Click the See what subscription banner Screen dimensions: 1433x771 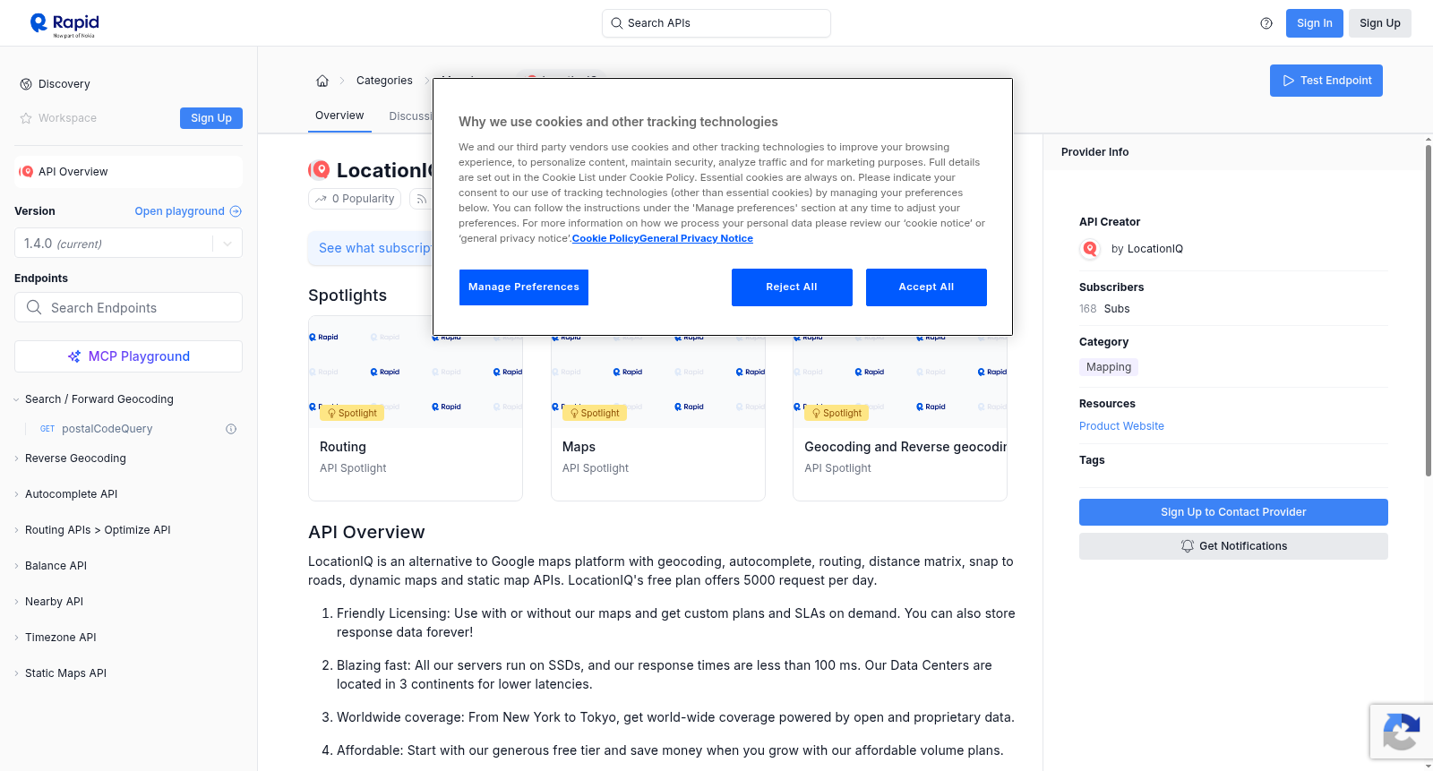tap(371, 248)
